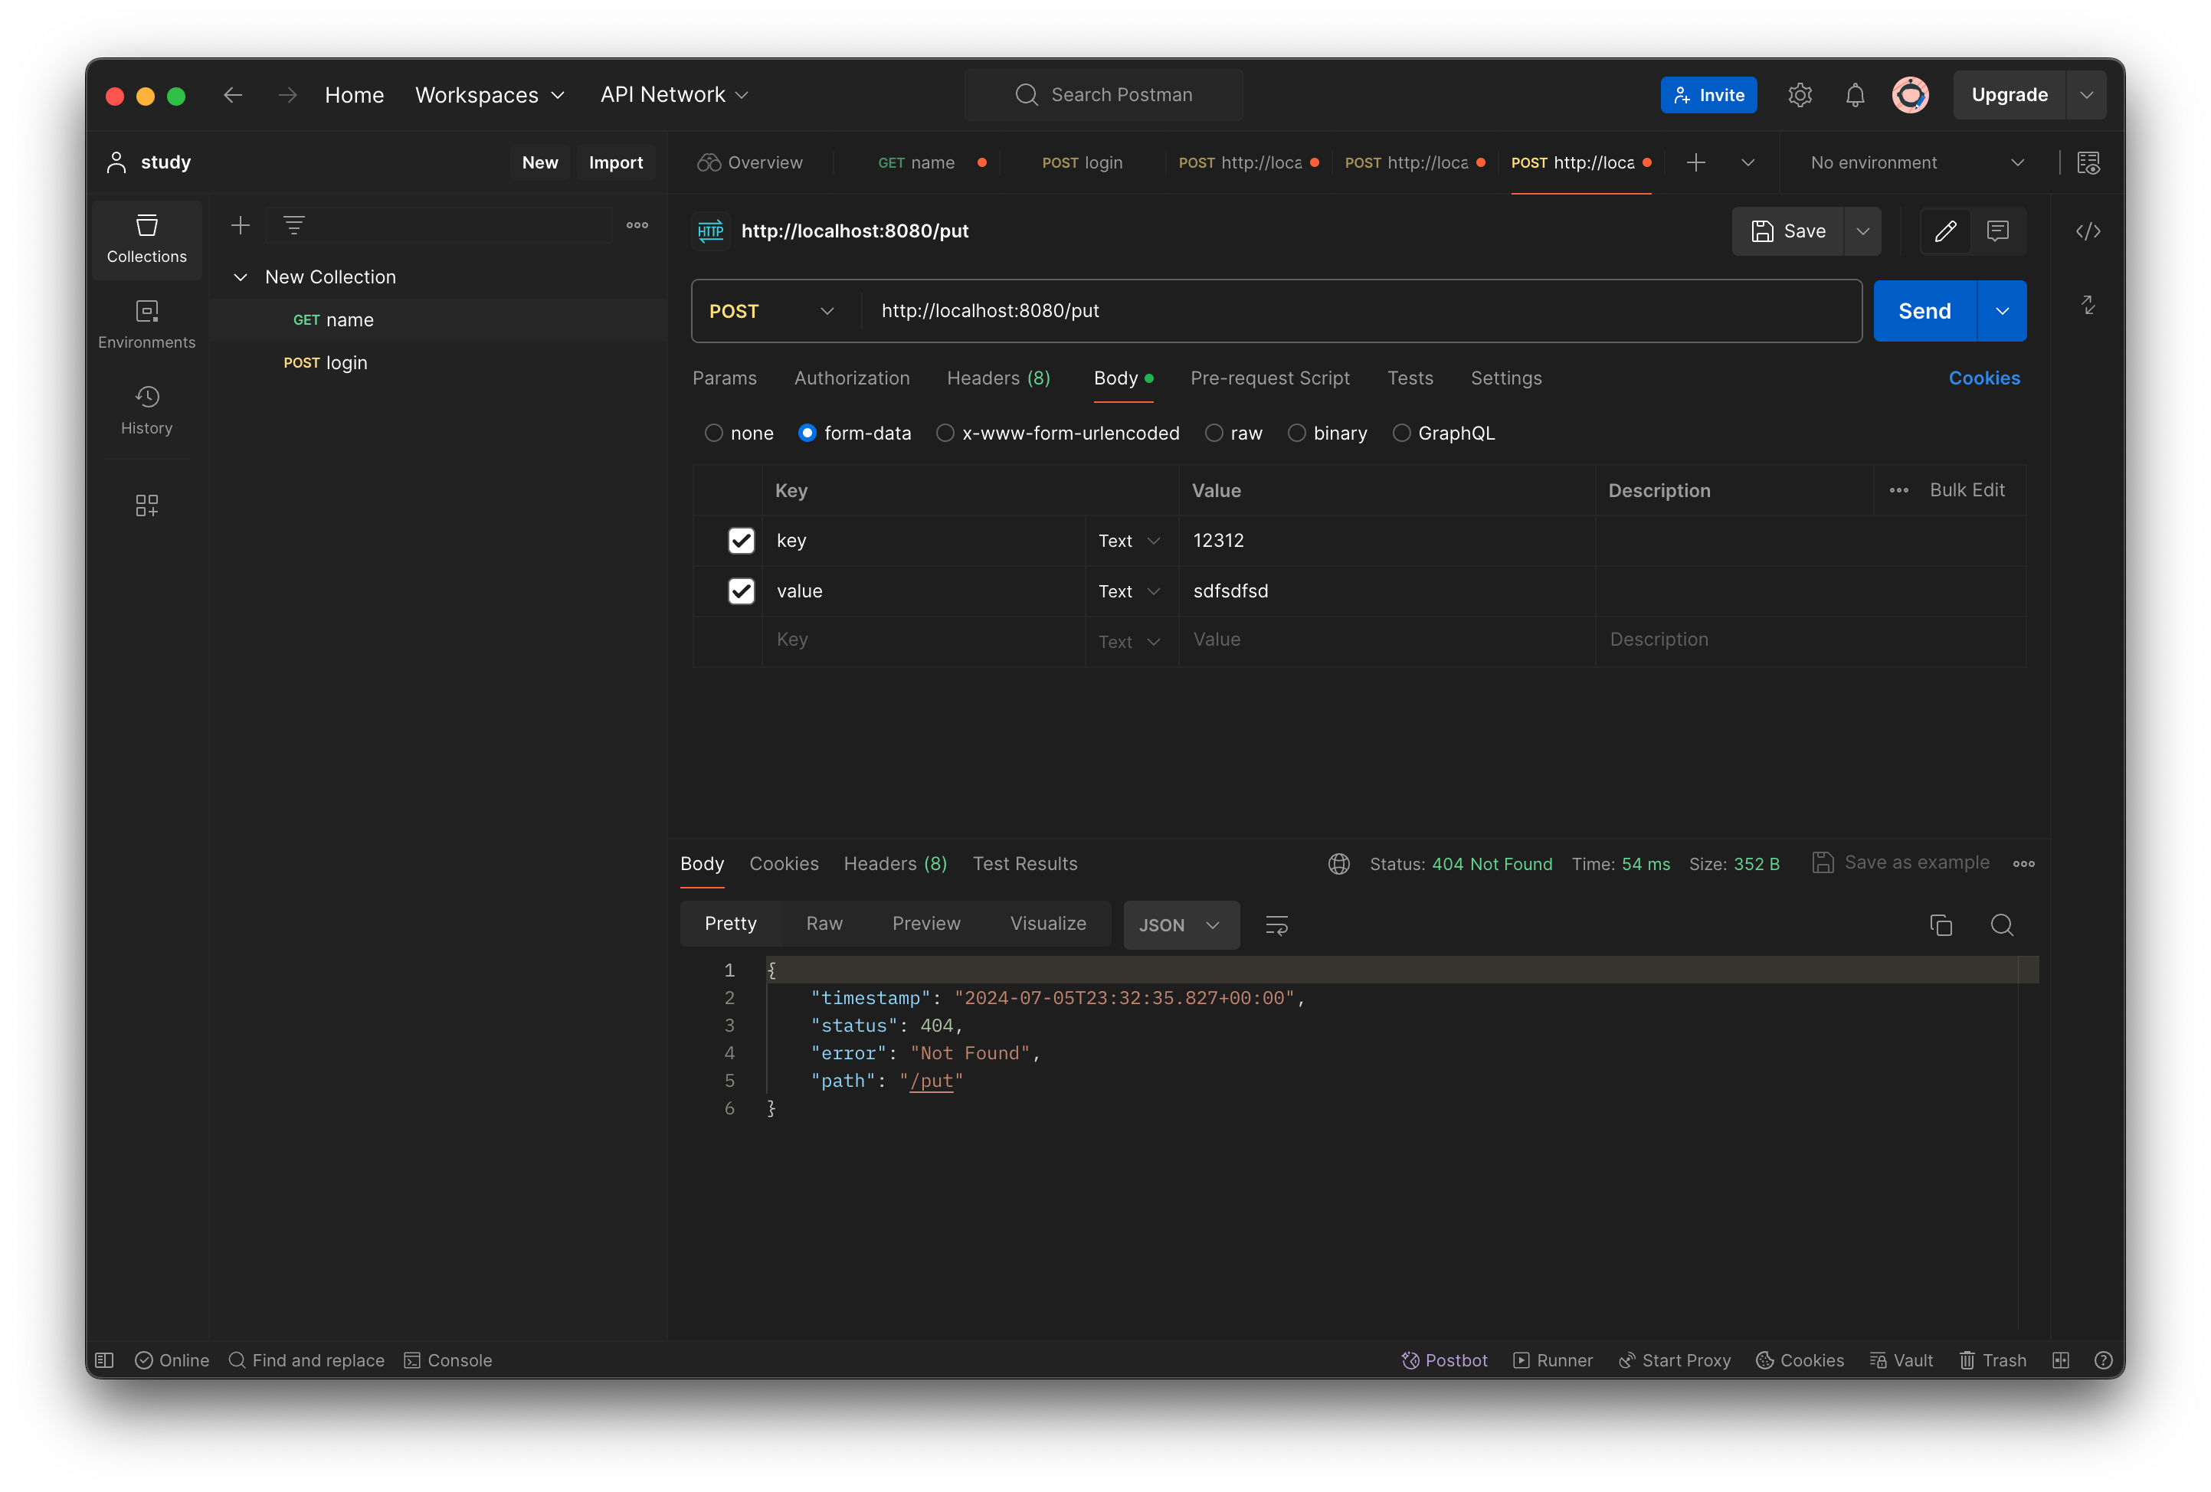Image resolution: width=2211 pixels, height=1492 pixels.
Task: Open the two-pane layout icon in status bar
Action: click(x=2061, y=1361)
